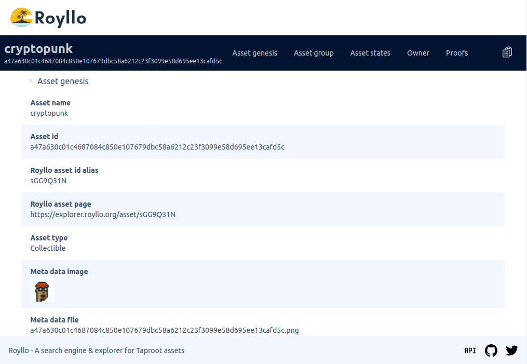The width and height of the screenshot is (527, 364).
Task: Click the footer tagline about Taproot assets
Action: tap(97, 350)
